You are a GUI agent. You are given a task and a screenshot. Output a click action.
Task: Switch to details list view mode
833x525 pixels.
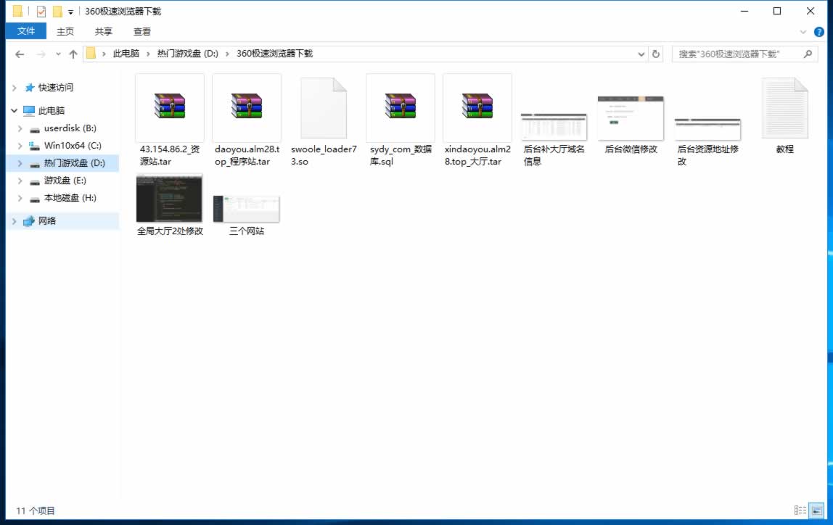pos(800,510)
